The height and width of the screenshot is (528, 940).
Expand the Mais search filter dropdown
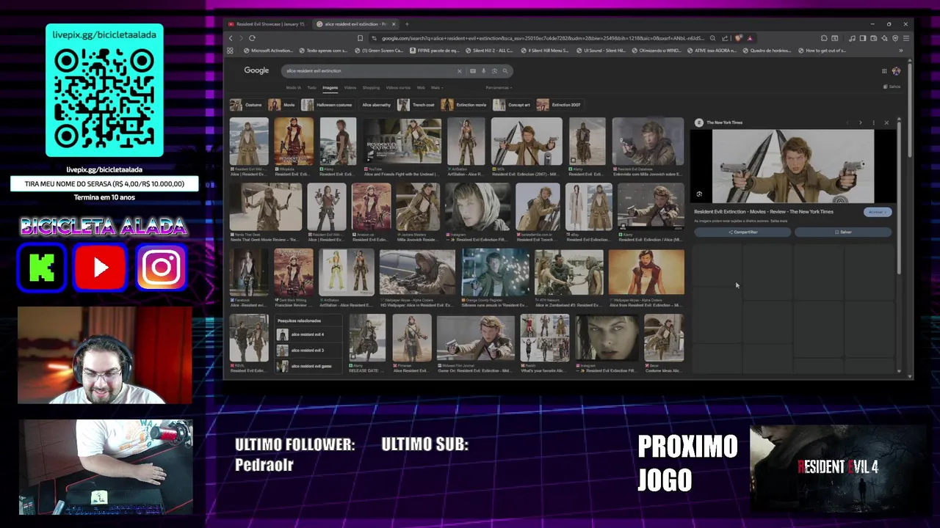pyautogui.click(x=437, y=87)
